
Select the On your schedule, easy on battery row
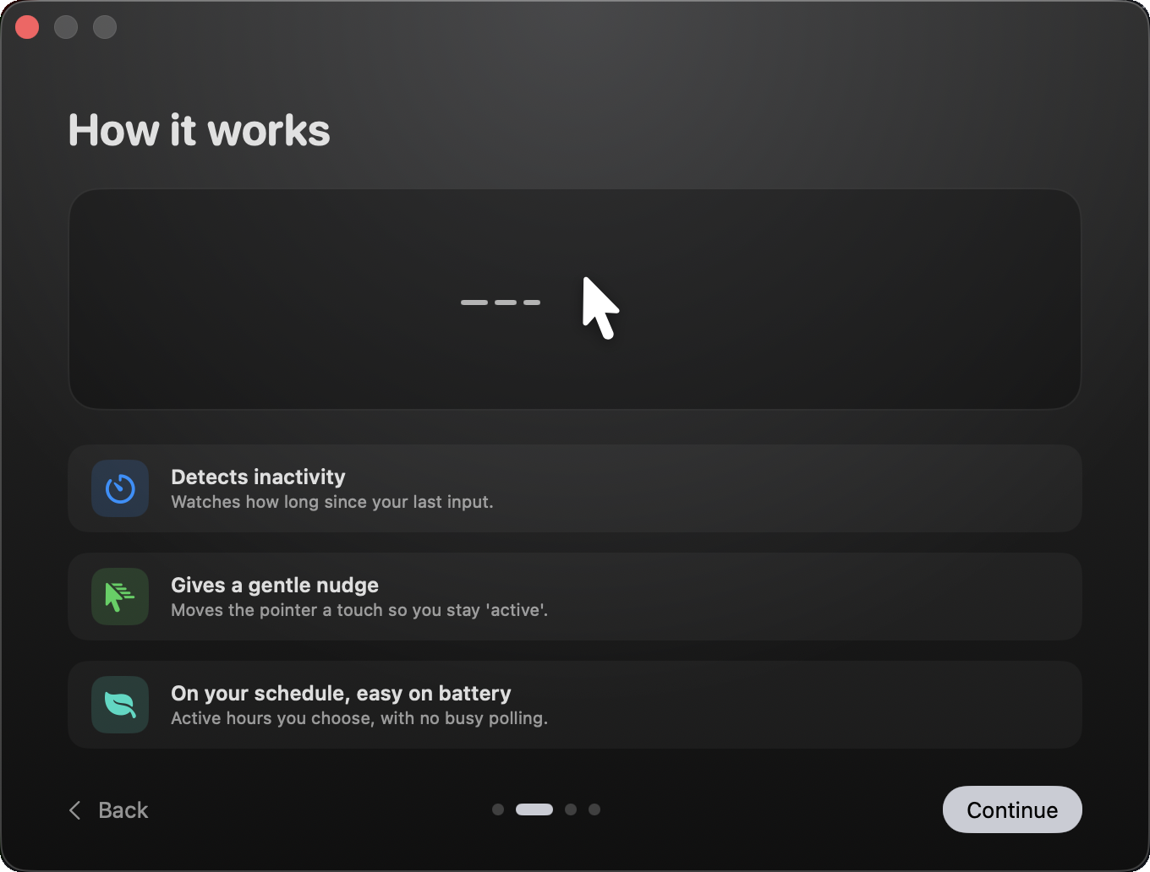(575, 705)
